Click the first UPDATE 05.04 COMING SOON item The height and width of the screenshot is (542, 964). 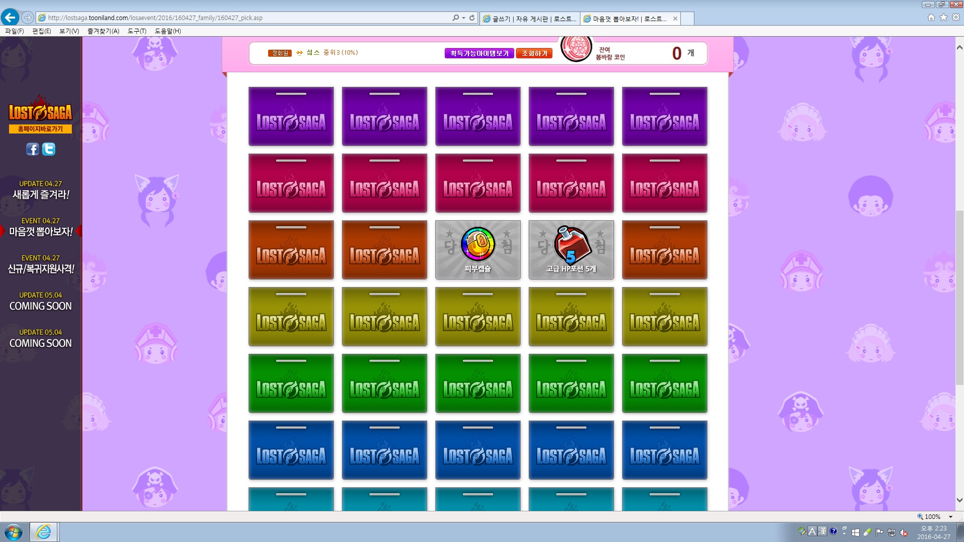(41, 301)
